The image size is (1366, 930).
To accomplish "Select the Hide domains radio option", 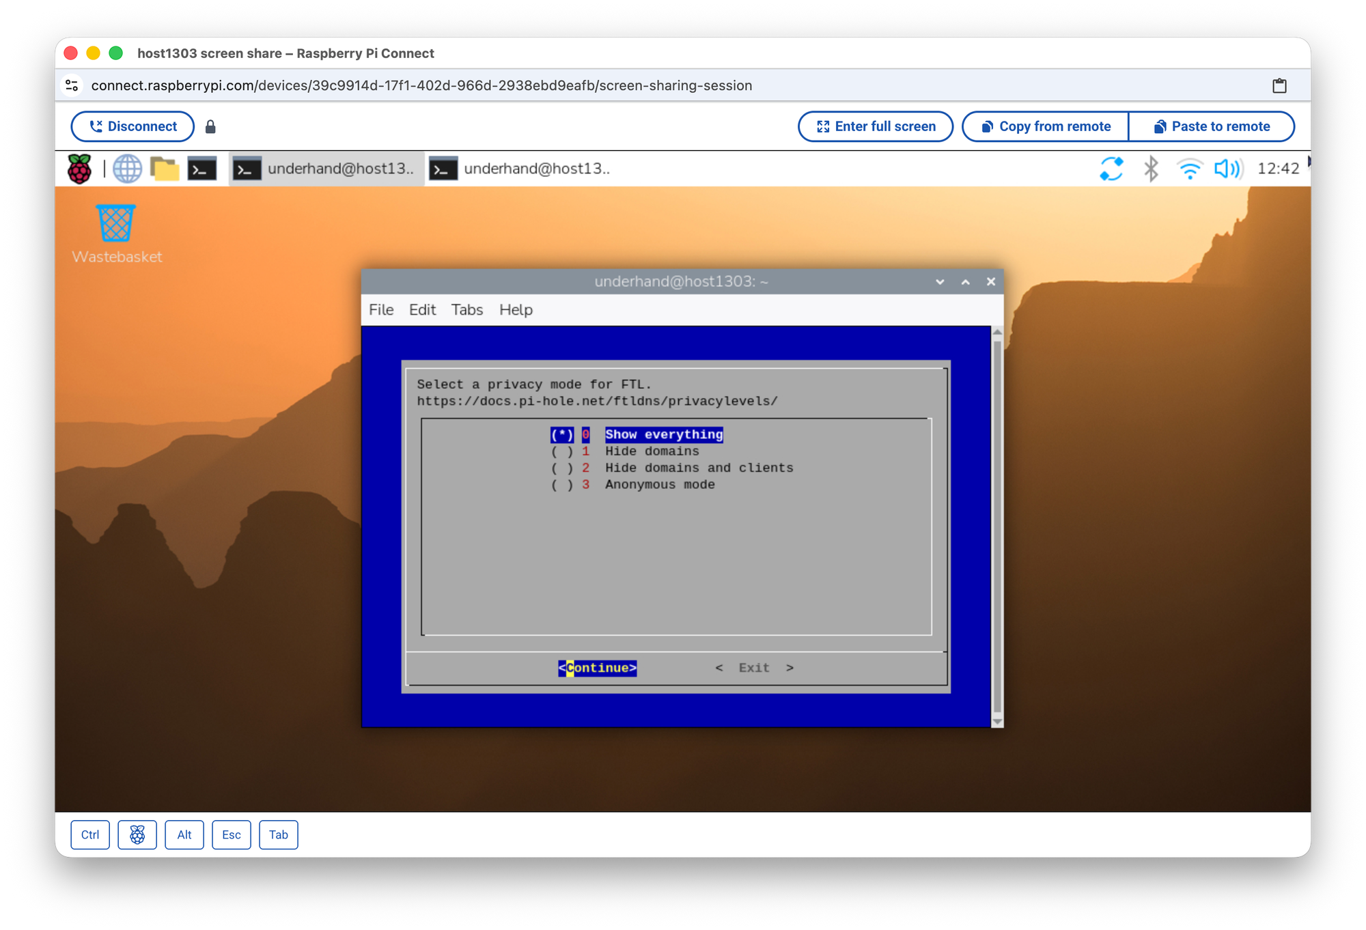I will 652,451.
